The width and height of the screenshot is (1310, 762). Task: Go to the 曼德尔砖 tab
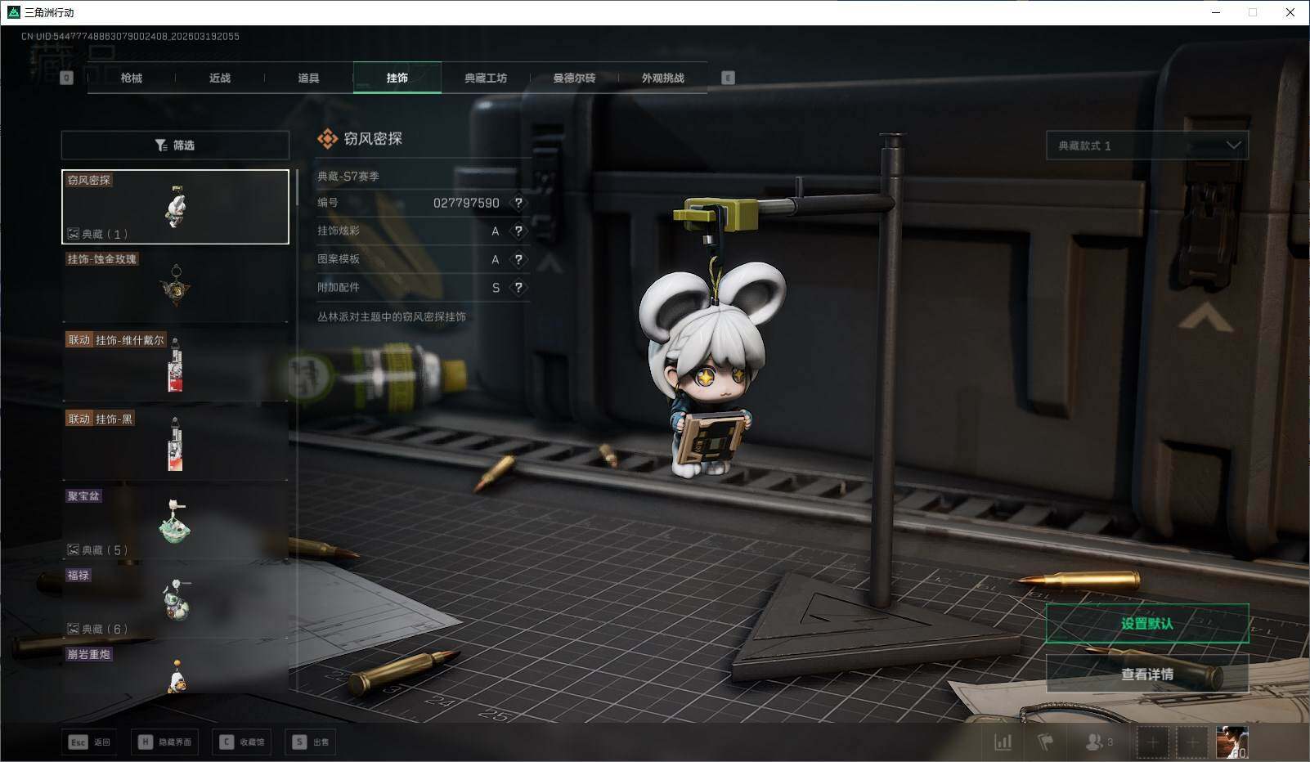[x=574, y=78]
